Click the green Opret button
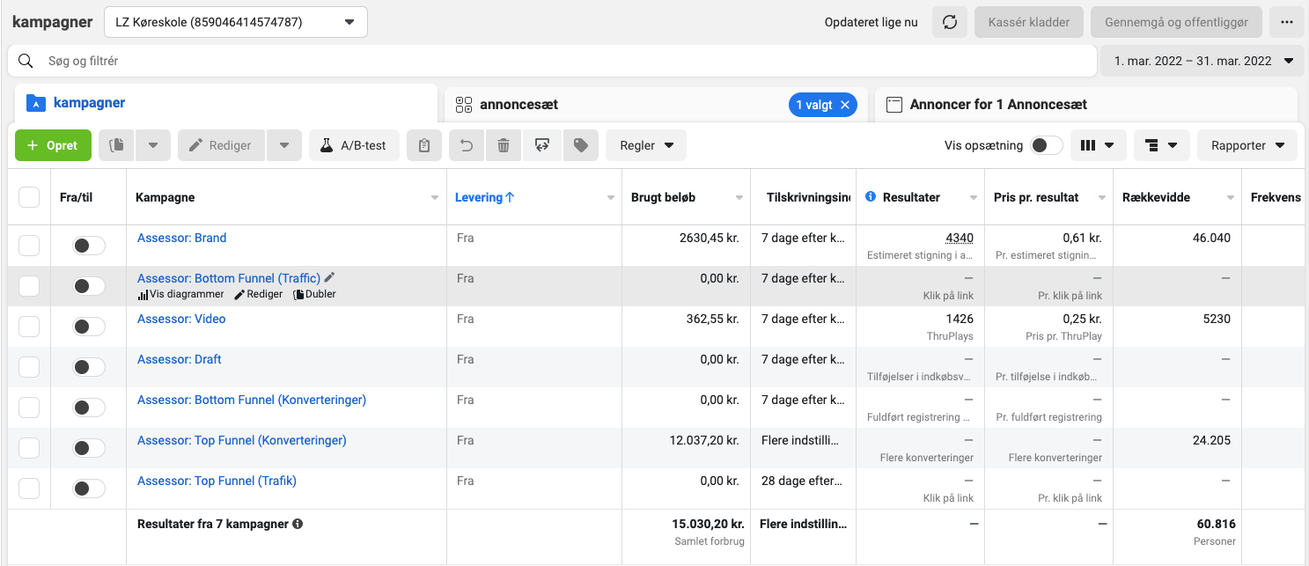This screenshot has width=1309, height=566. tap(53, 145)
